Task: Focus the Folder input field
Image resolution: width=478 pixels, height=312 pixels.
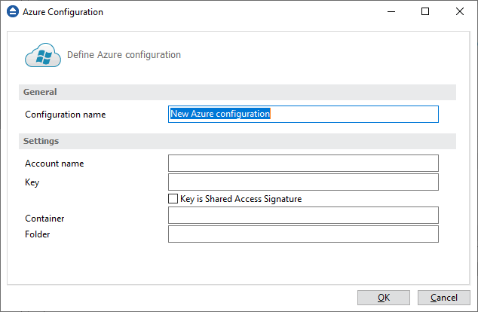Action: coord(303,234)
